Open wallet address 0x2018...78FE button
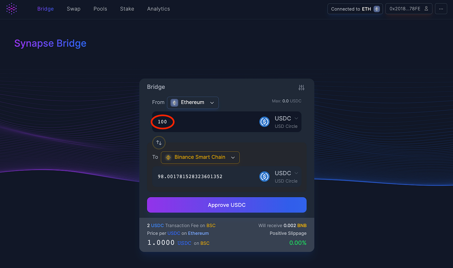453x268 pixels. point(409,9)
